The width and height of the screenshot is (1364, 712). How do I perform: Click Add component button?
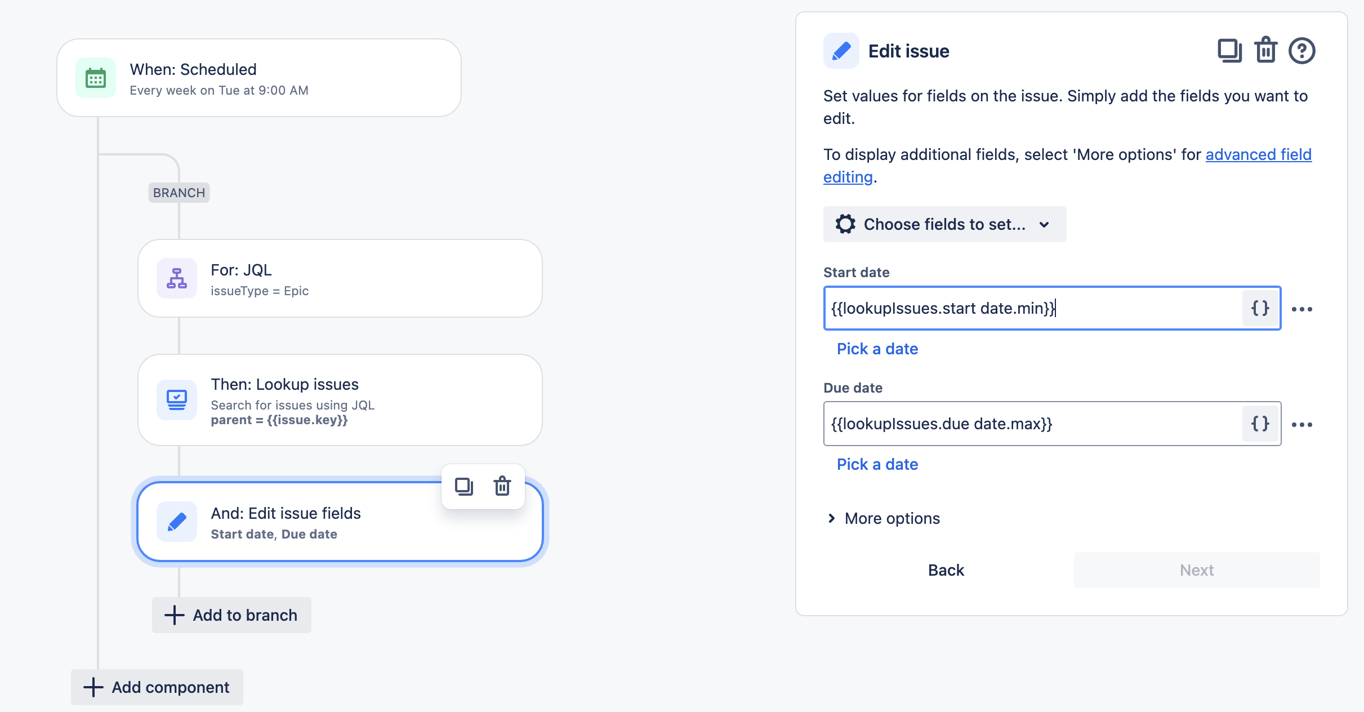point(157,687)
